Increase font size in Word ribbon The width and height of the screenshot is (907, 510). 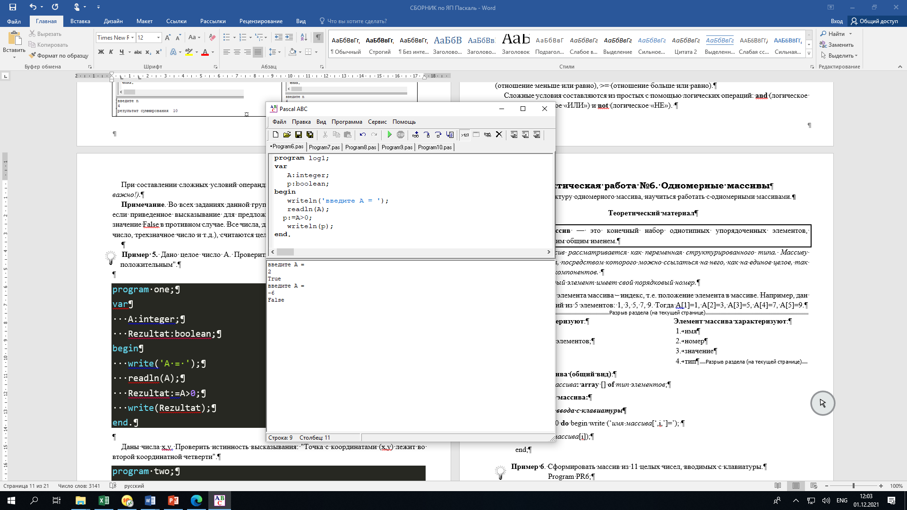click(168, 38)
